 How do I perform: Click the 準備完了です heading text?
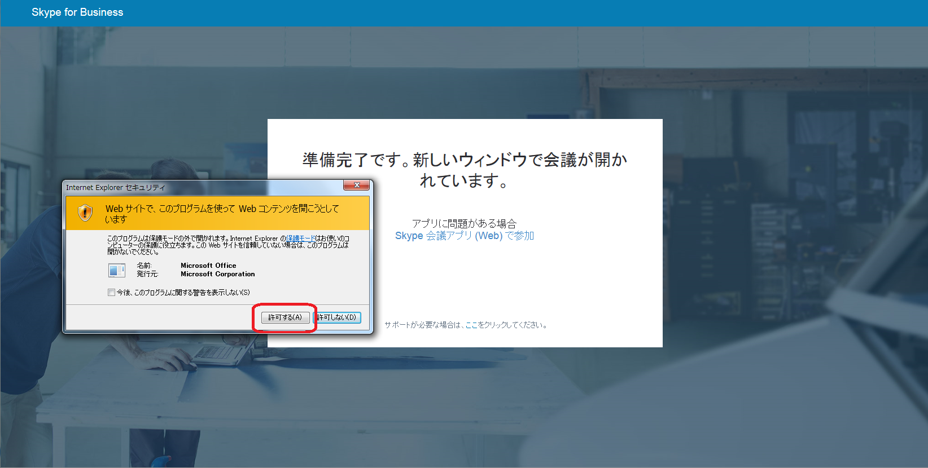[x=465, y=170]
